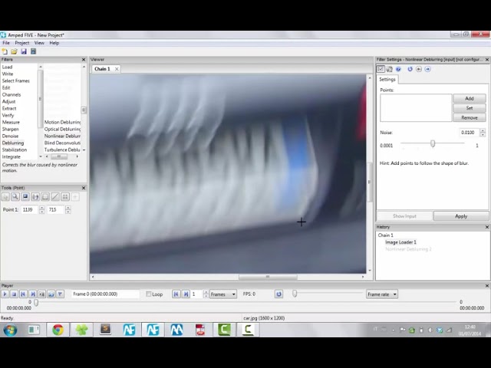Open the PDF application in taskbar

[200, 330]
